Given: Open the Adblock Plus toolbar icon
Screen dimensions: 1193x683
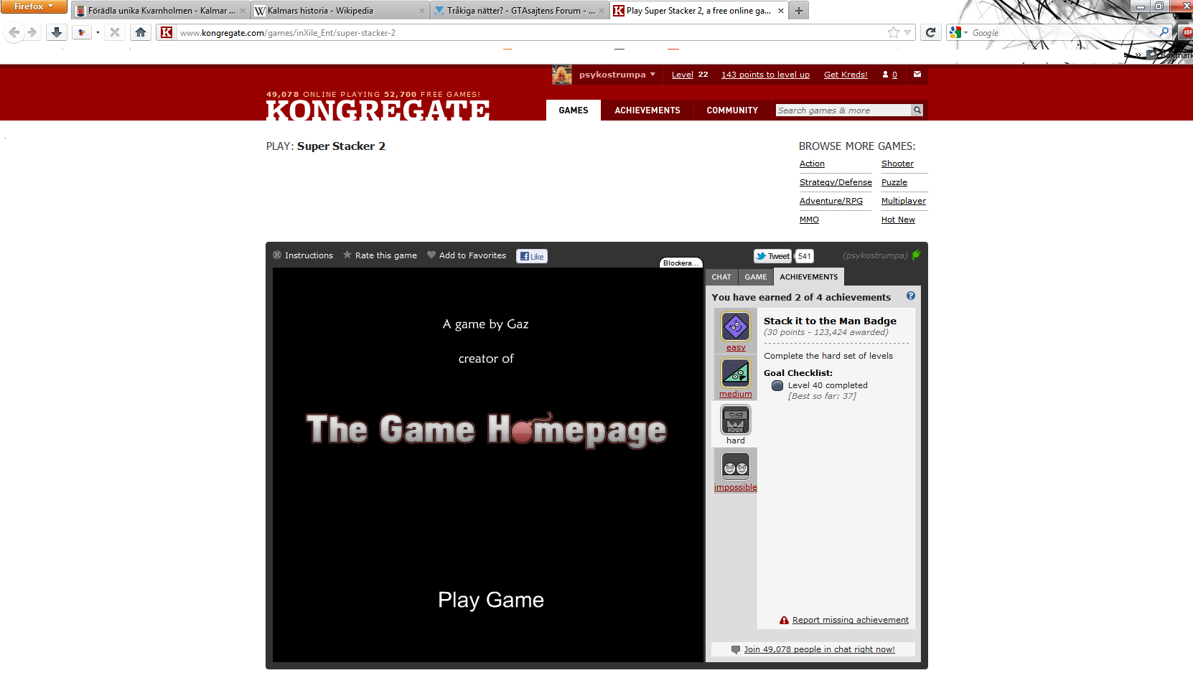Looking at the screenshot, I should [x=1187, y=32].
